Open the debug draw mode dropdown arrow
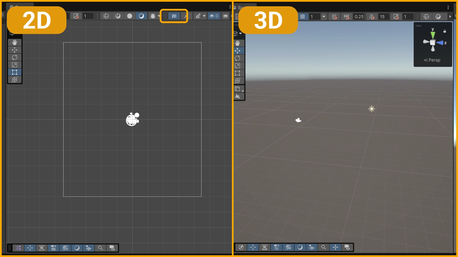 pos(159,16)
